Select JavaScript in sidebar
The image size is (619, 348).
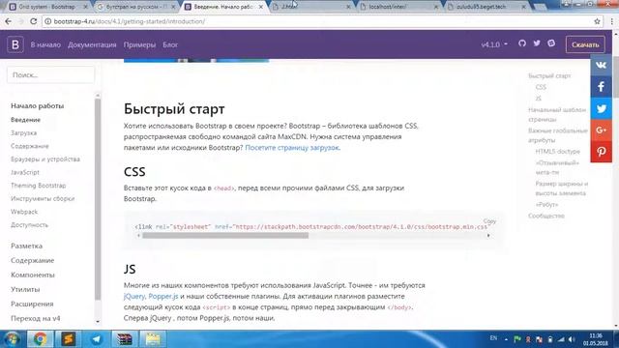[x=25, y=172]
